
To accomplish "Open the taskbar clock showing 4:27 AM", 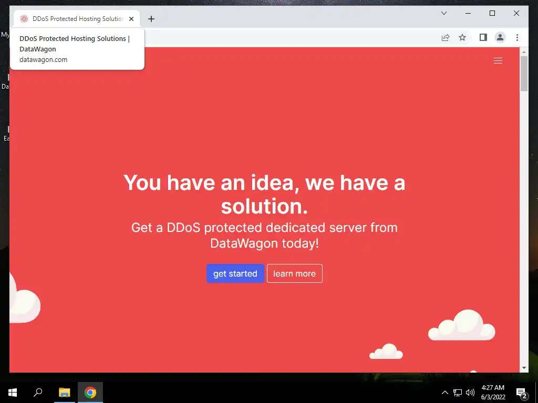I will pos(493,393).
